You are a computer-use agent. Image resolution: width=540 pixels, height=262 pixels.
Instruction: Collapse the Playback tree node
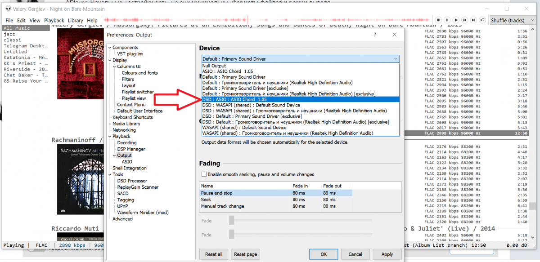tap(110, 136)
